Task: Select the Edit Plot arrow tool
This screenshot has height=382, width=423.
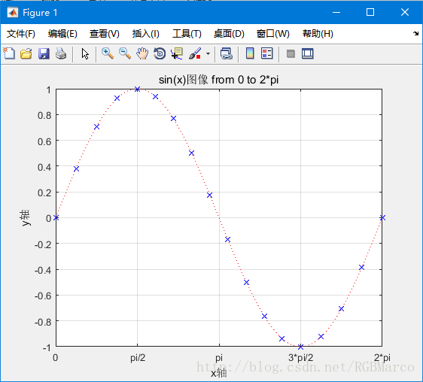Action: (x=85, y=53)
